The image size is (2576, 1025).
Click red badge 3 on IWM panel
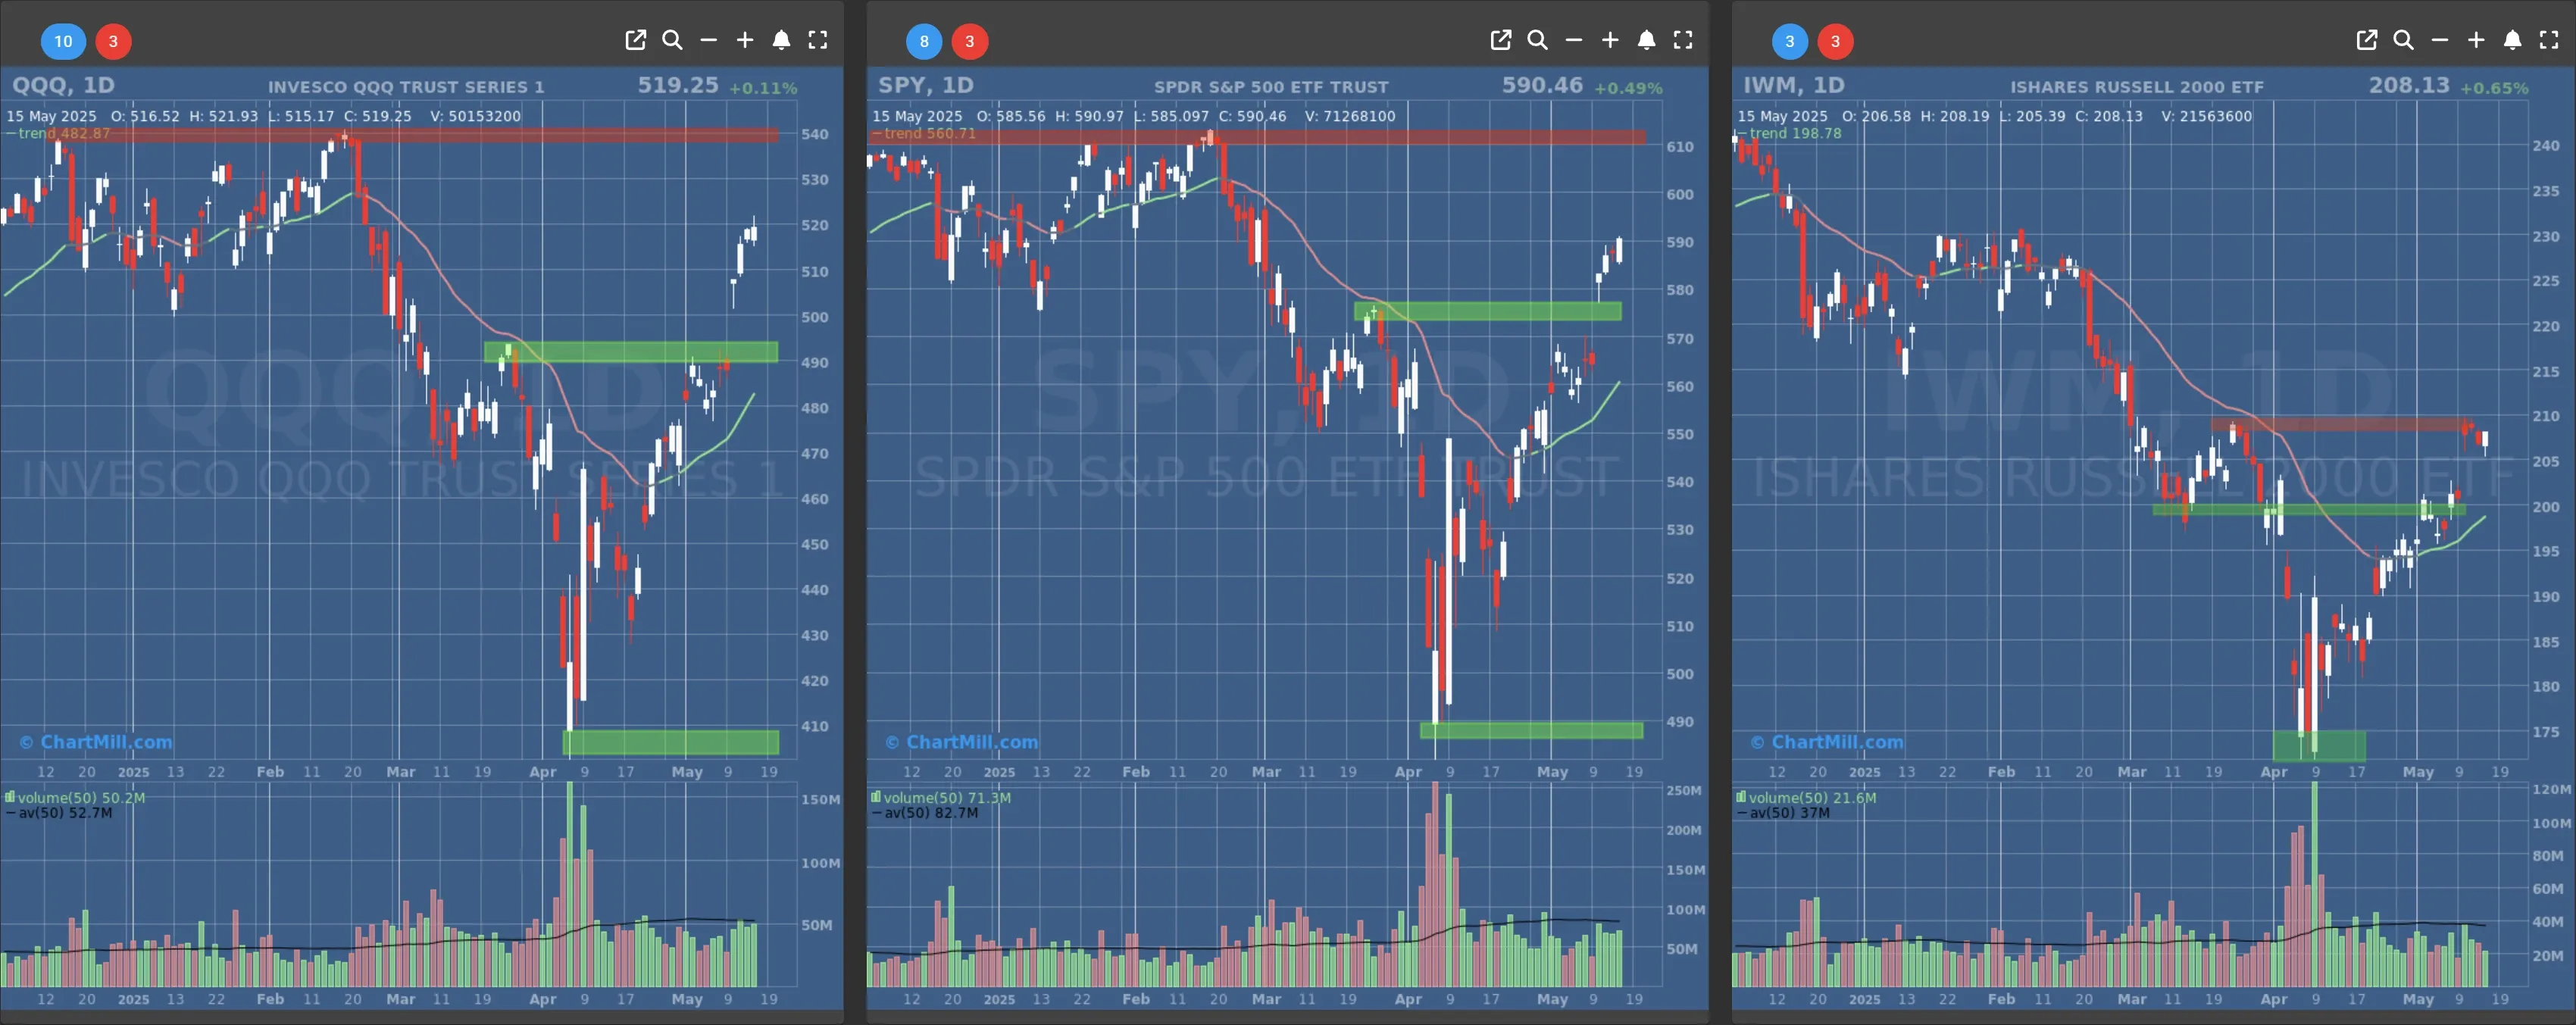1835,41
